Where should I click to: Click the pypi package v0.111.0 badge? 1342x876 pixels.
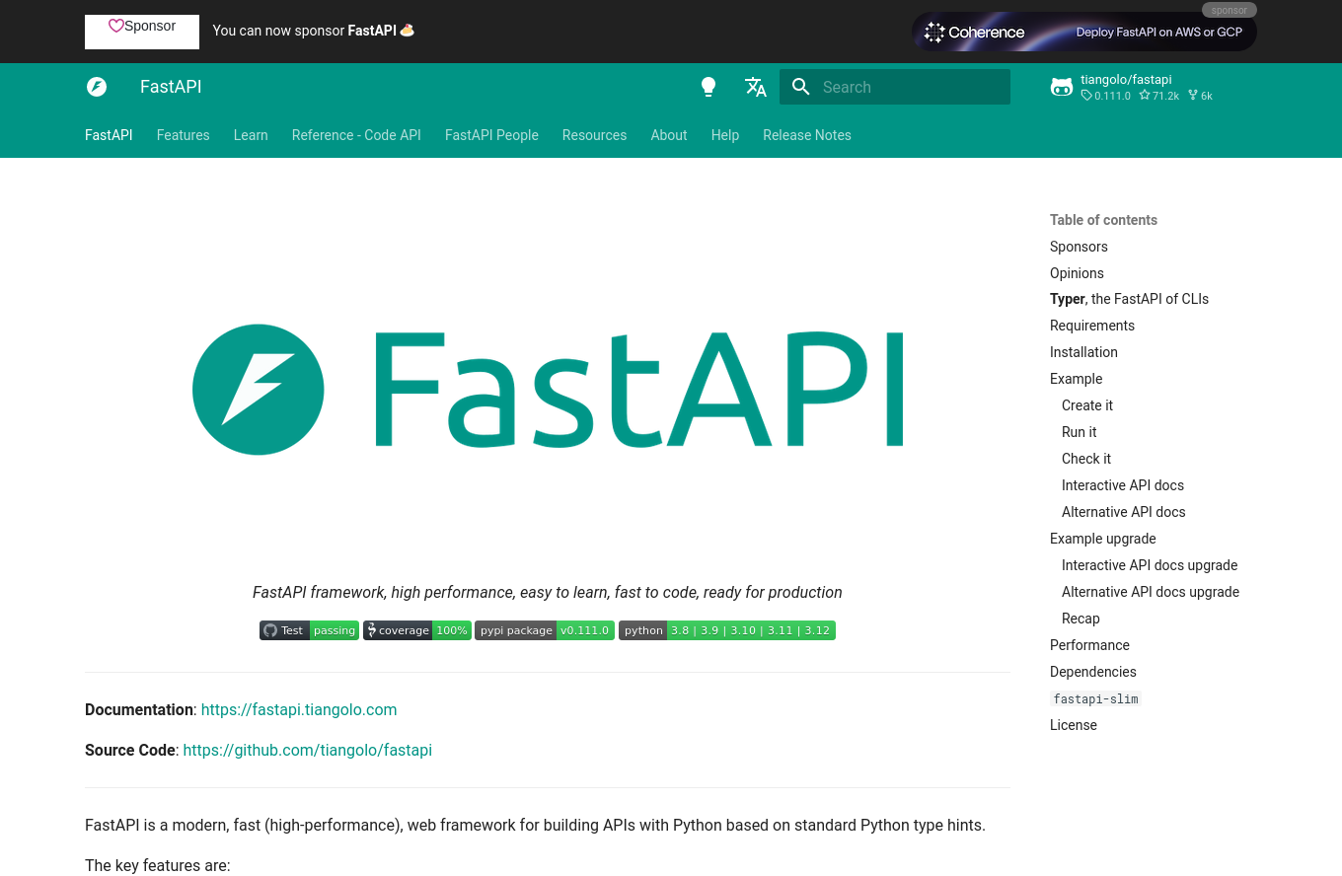(x=545, y=630)
